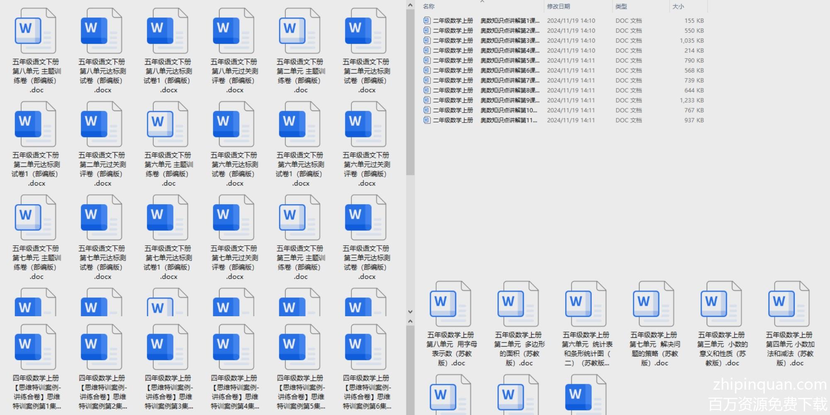Open 五年级数学上册 第八单元 用字母表示数 file

tap(451, 305)
